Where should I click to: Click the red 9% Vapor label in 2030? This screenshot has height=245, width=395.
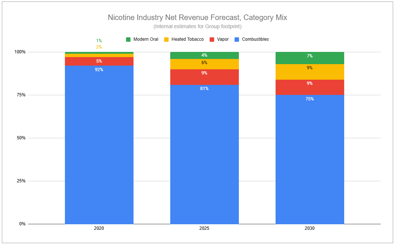[310, 83]
